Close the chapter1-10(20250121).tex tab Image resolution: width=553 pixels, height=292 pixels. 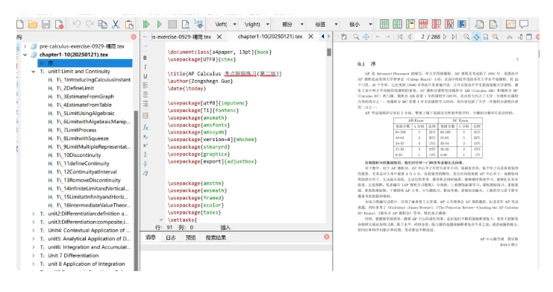coord(310,37)
